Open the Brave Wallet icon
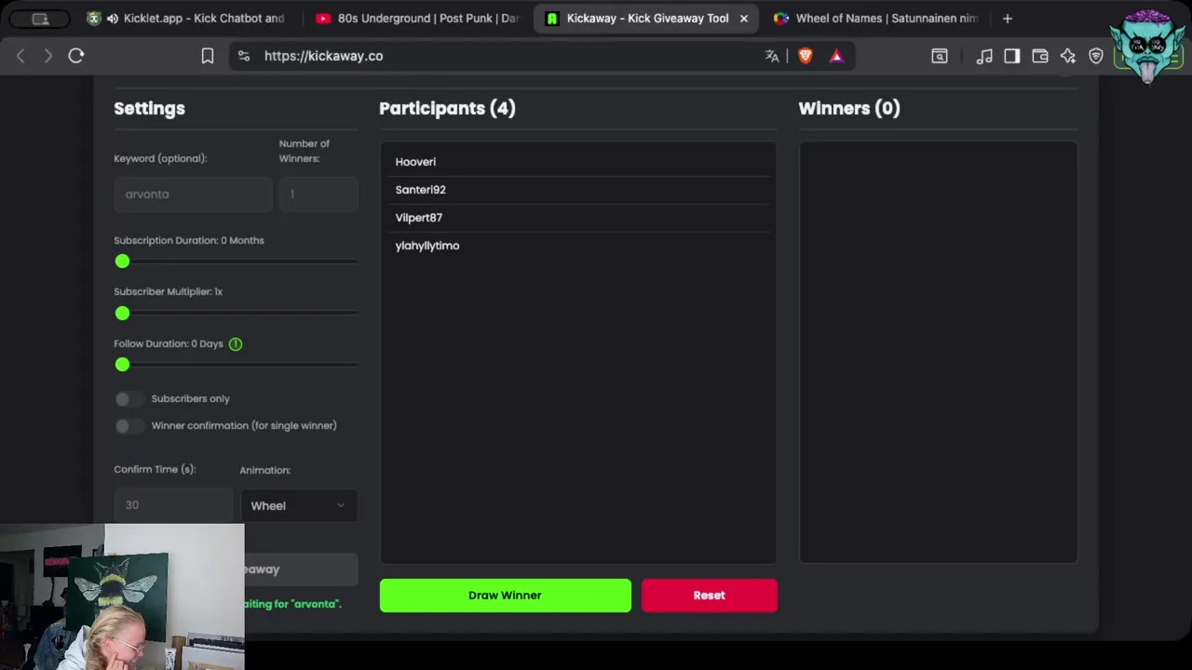The image size is (1192, 670). (1040, 57)
